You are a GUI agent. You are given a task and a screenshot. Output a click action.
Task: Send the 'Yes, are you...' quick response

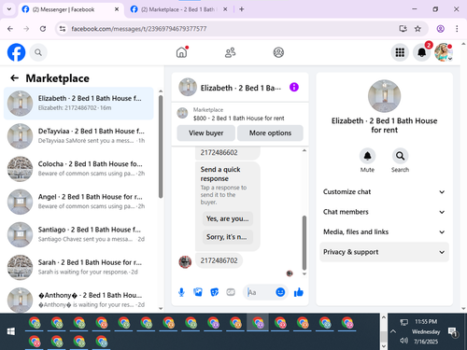[228, 218]
